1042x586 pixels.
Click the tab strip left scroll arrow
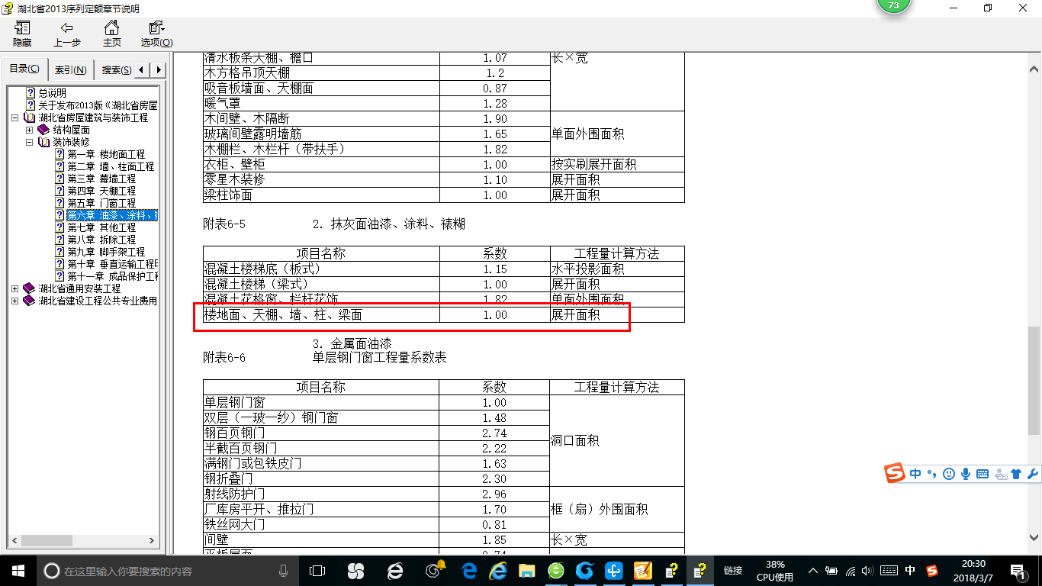coord(143,70)
